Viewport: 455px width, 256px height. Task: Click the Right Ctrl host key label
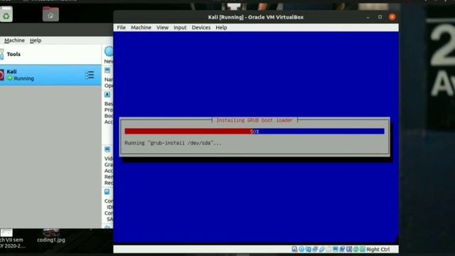click(378, 250)
